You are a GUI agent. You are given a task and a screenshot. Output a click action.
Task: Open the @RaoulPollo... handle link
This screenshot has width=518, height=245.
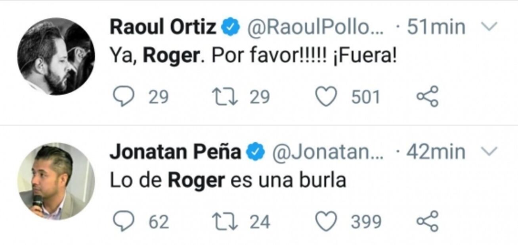tap(315, 28)
